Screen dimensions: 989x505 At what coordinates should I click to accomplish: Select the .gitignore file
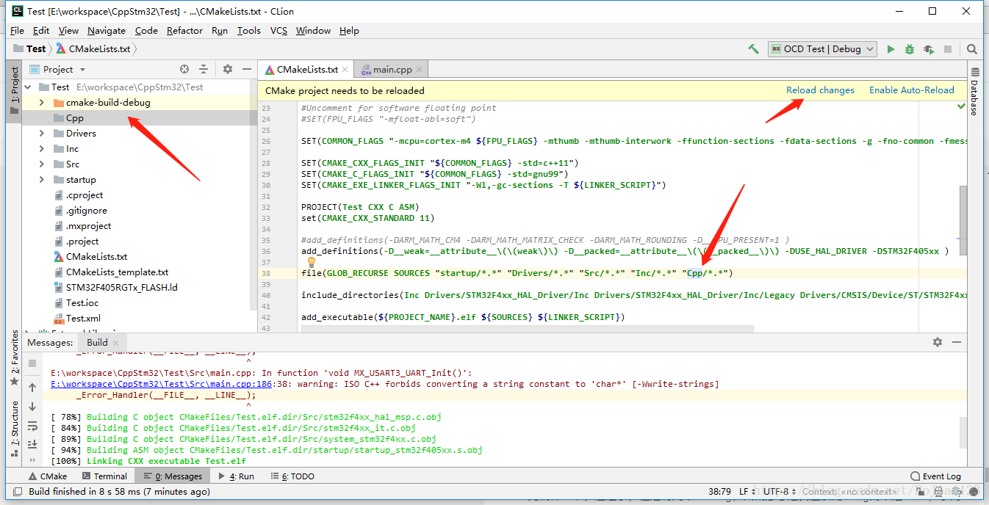coord(86,211)
